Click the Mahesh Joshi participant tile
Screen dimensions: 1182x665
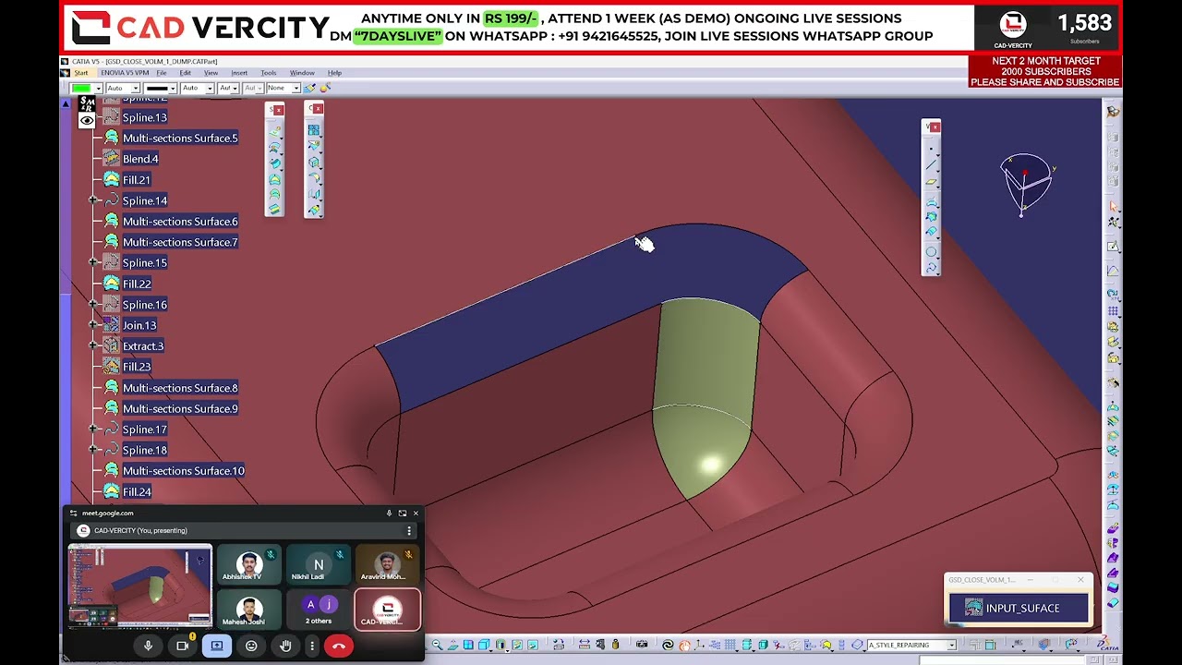coord(248,609)
